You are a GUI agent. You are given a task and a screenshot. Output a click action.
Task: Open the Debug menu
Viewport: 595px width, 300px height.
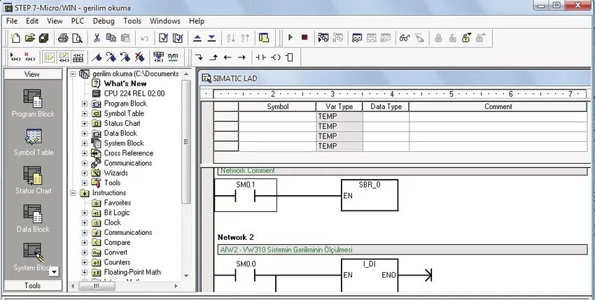pyautogui.click(x=104, y=21)
